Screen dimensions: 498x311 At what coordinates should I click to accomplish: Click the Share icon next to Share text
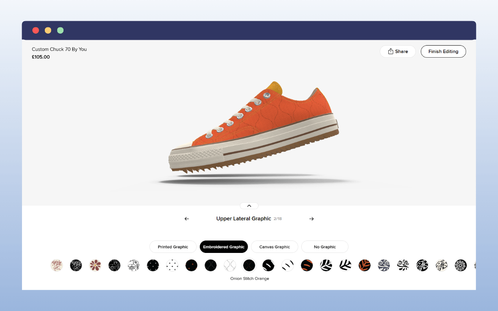coord(391,51)
